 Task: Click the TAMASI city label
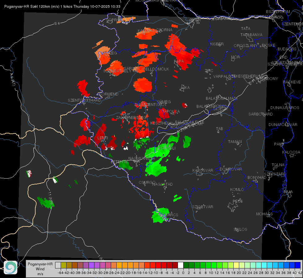click(235, 141)
